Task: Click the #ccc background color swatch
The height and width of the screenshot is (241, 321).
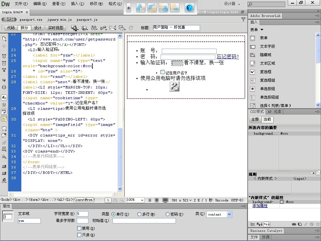Action: pos(282,202)
